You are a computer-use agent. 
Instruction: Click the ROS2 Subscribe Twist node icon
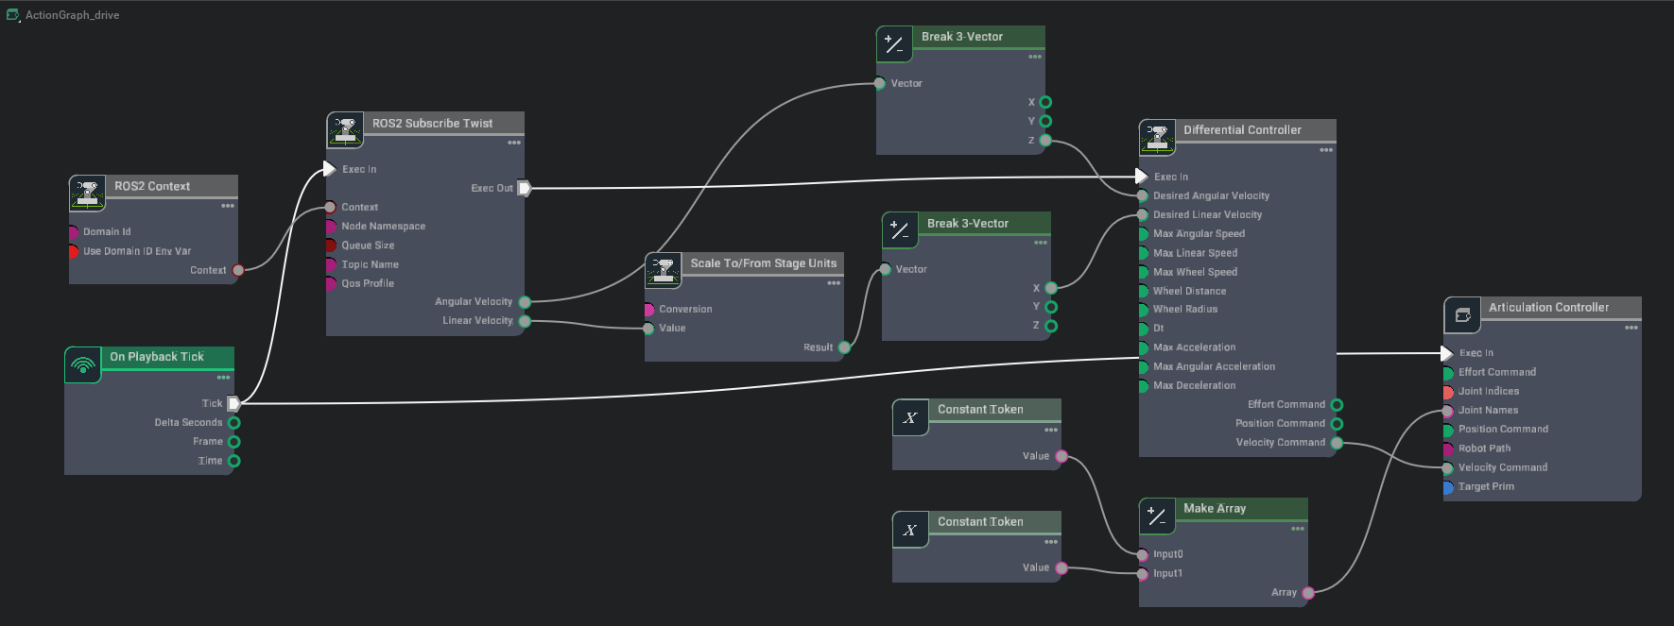[345, 130]
